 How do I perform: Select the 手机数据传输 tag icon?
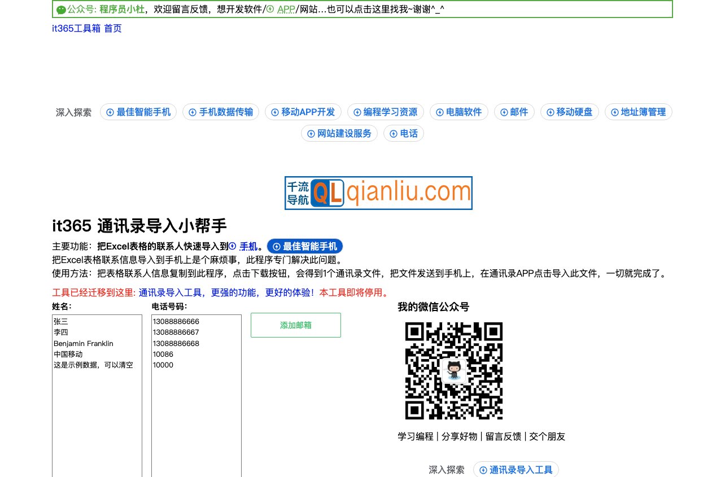[x=221, y=112]
